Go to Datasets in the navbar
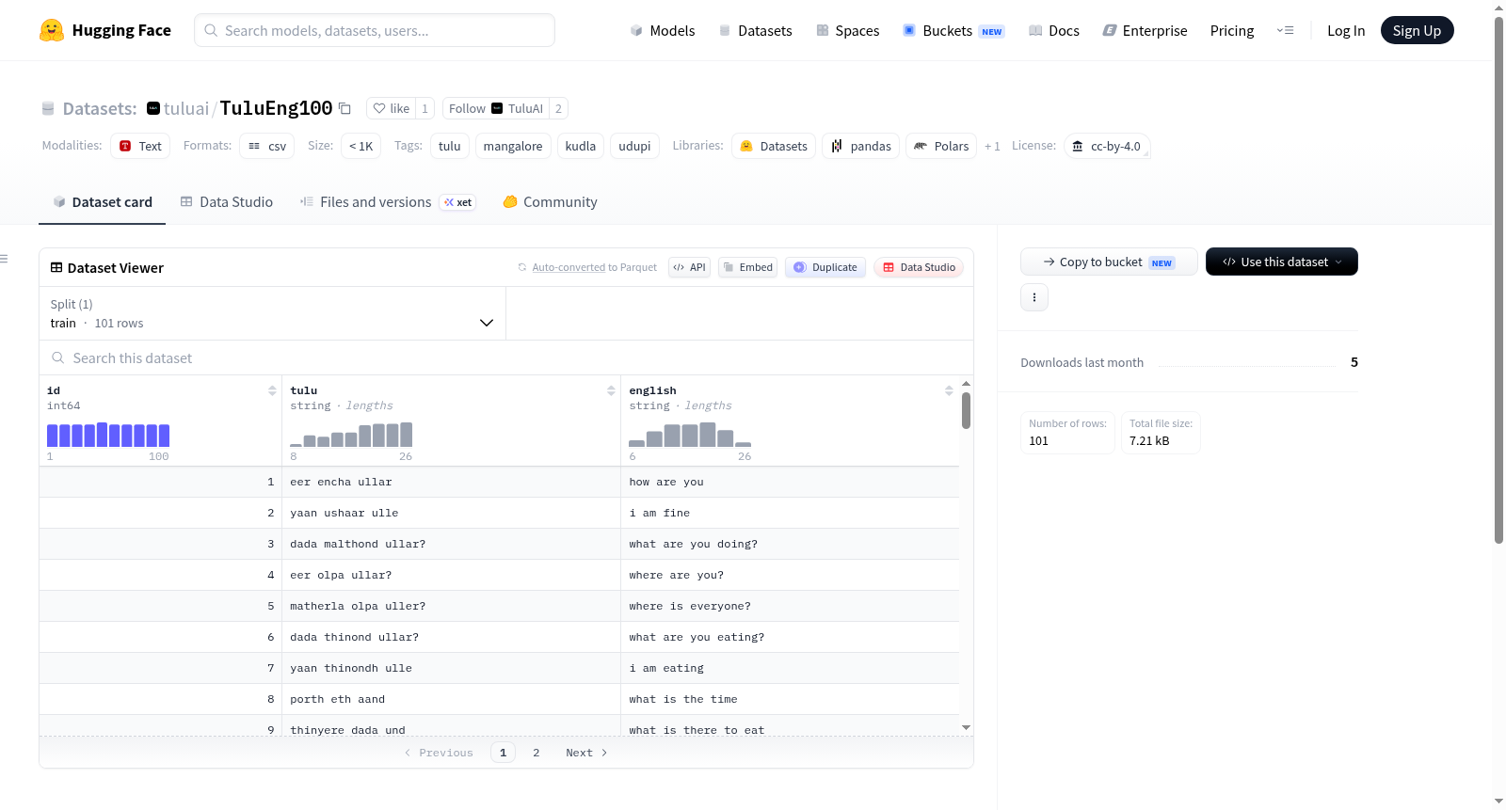 coord(756,31)
